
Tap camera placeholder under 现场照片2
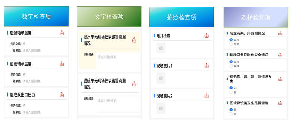click(161, 108)
